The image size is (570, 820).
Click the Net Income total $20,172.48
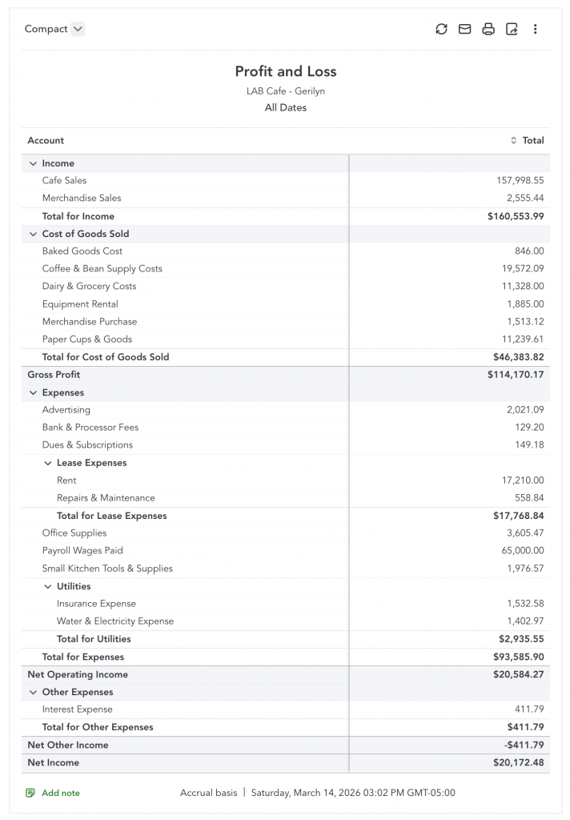pyautogui.click(x=518, y=763)
